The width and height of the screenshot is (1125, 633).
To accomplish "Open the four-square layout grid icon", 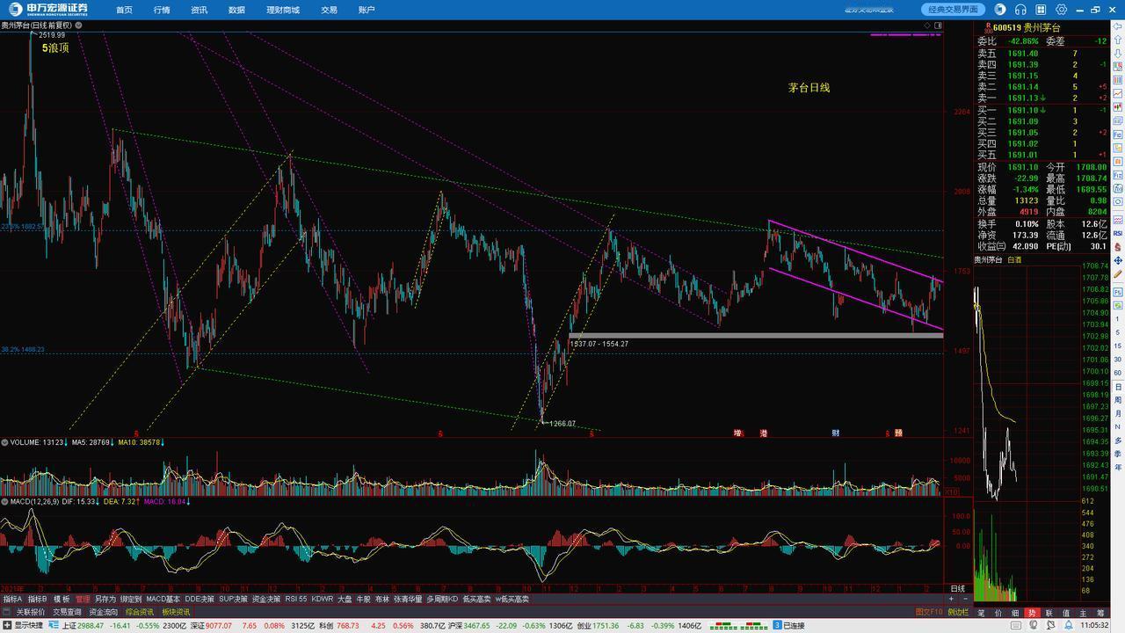I will tap(1041, 10).
